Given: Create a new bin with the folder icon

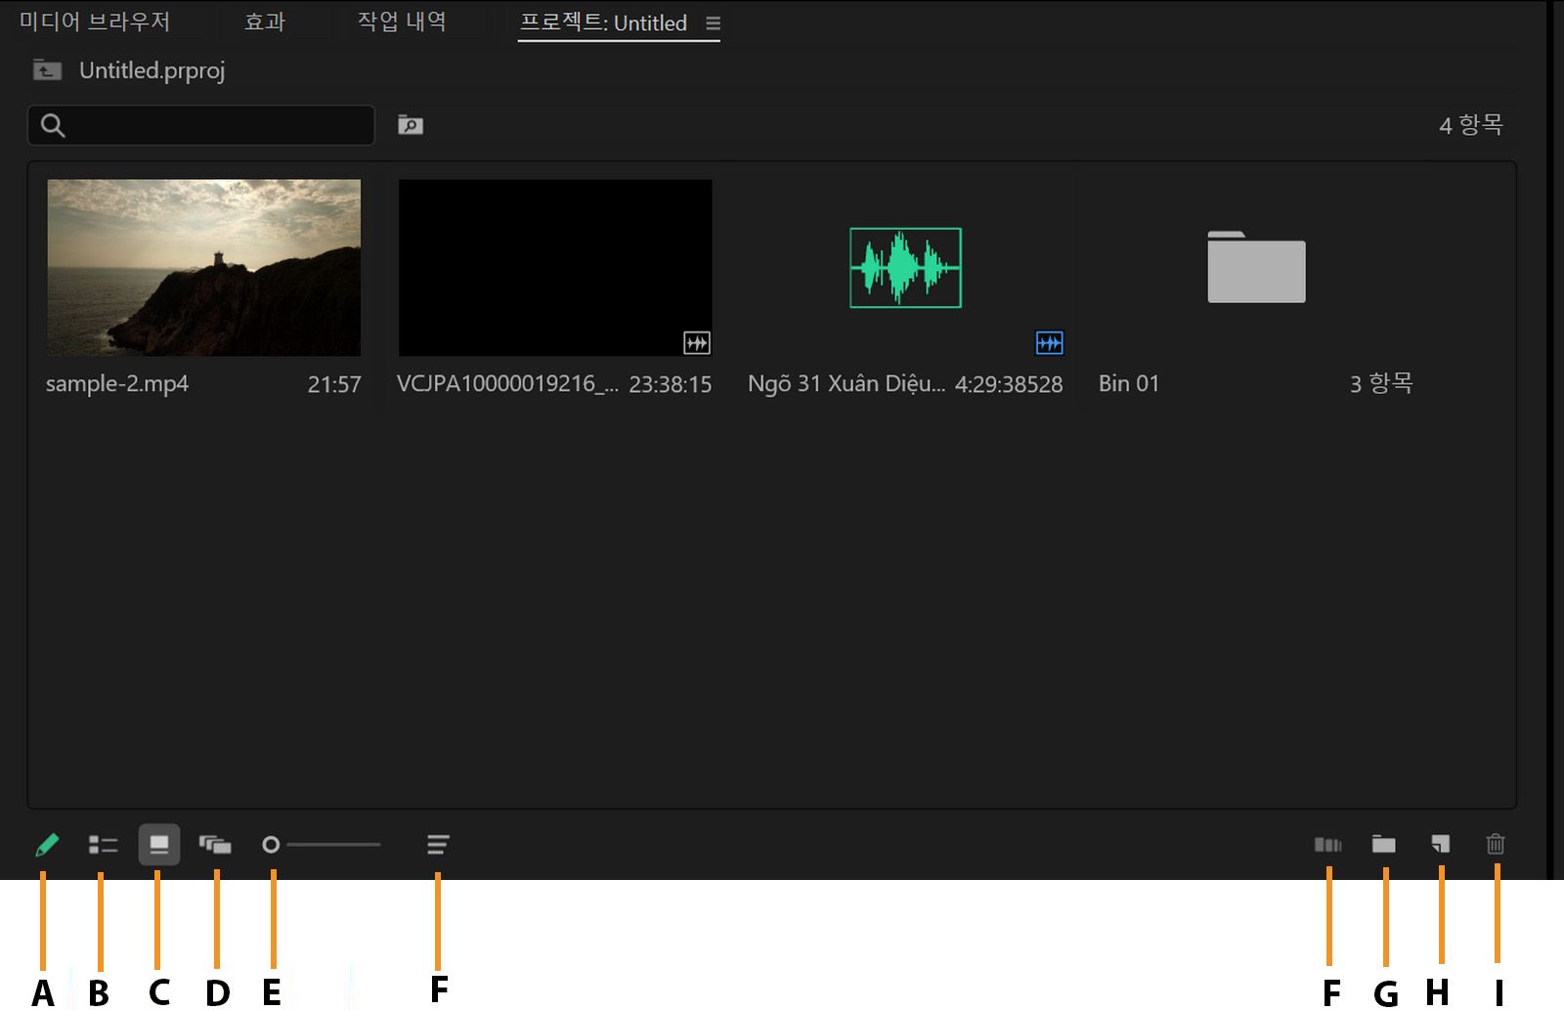Looking at the screenshot, I should pos(1383,844).
